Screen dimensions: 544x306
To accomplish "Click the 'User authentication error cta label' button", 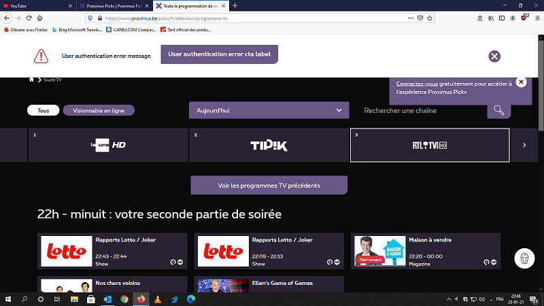I will point(219,54).
